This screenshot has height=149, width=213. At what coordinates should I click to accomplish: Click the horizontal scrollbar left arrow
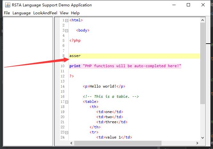tap(71, 143)
